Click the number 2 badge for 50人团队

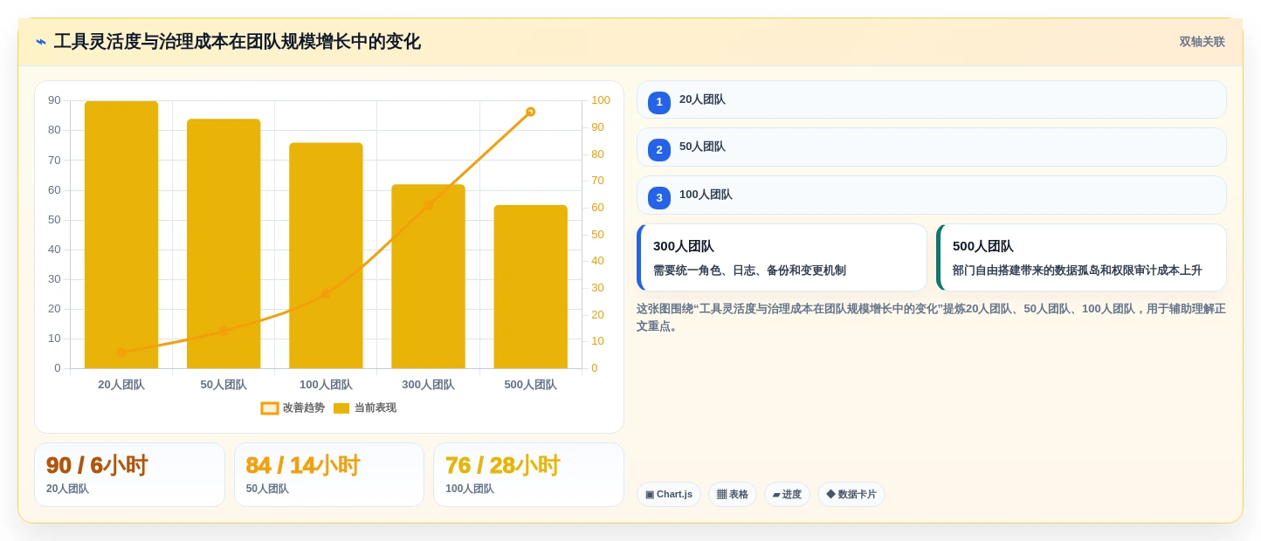[659, 150]
